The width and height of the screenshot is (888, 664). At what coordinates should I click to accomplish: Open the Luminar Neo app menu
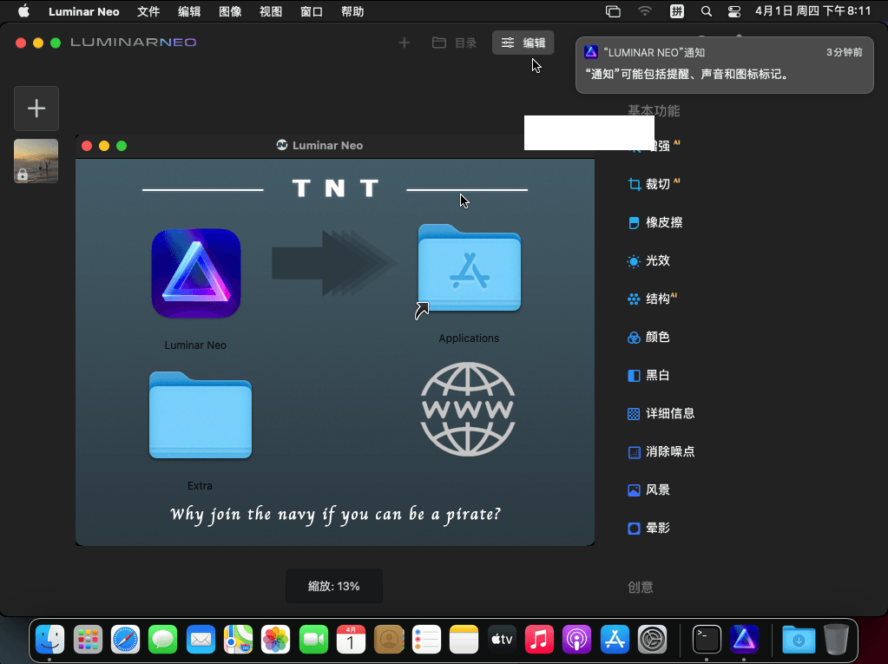pos(84,11)
